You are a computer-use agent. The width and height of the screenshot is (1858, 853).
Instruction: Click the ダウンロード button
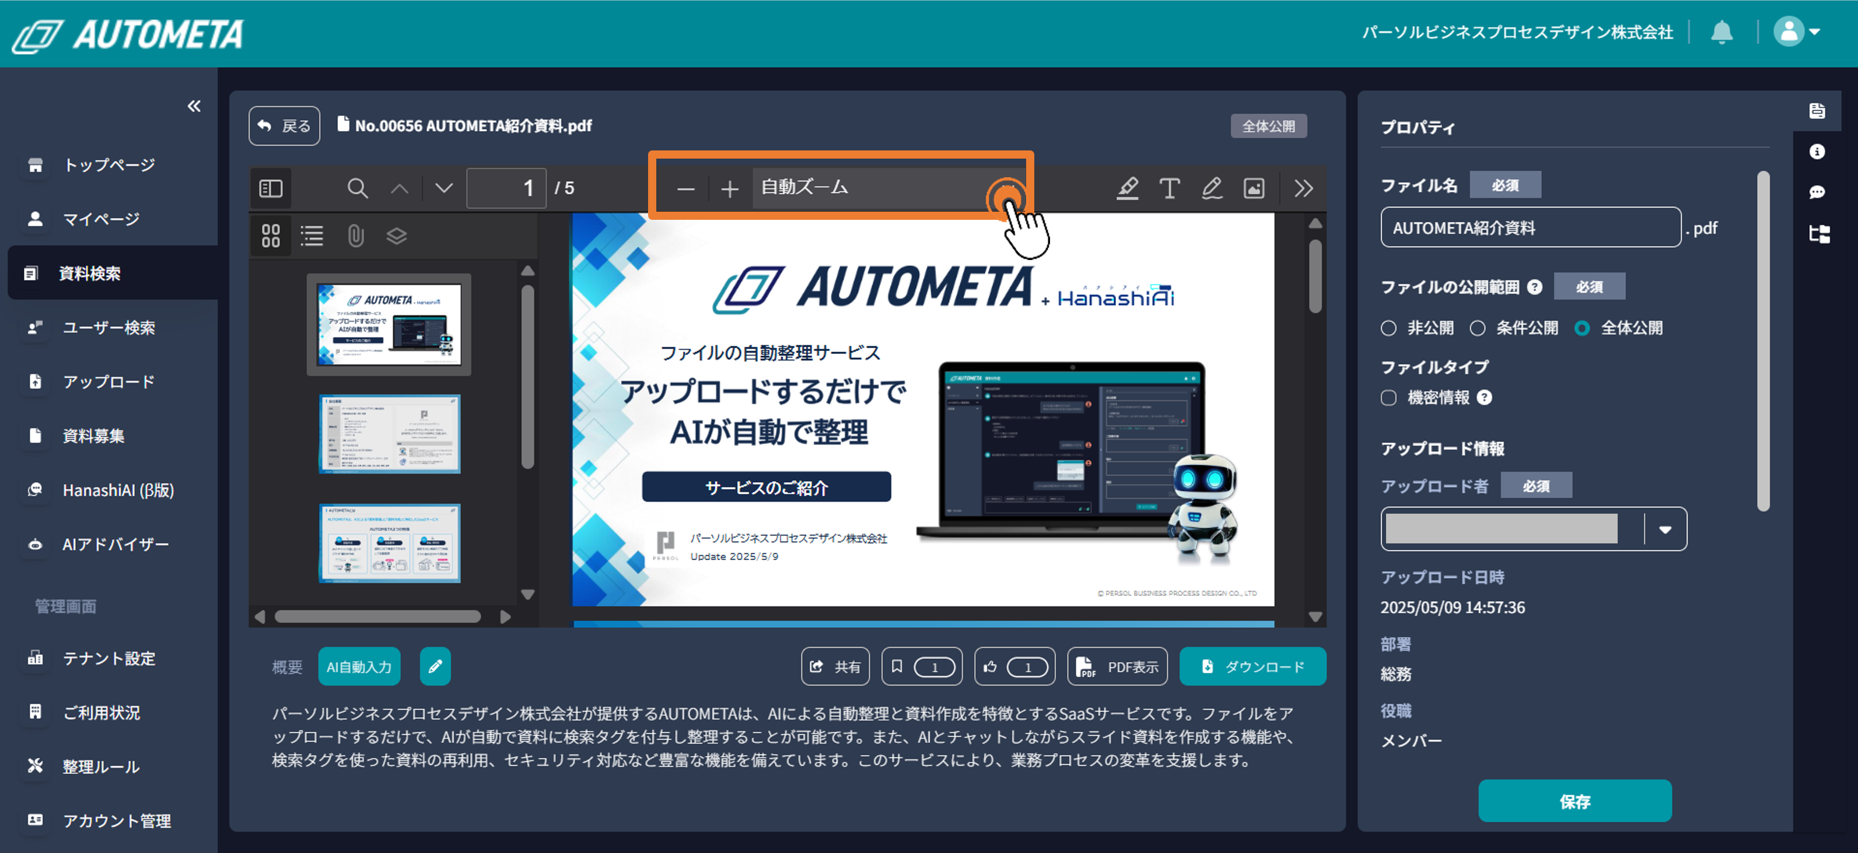pyautogui.click(x=1252, y=666)
